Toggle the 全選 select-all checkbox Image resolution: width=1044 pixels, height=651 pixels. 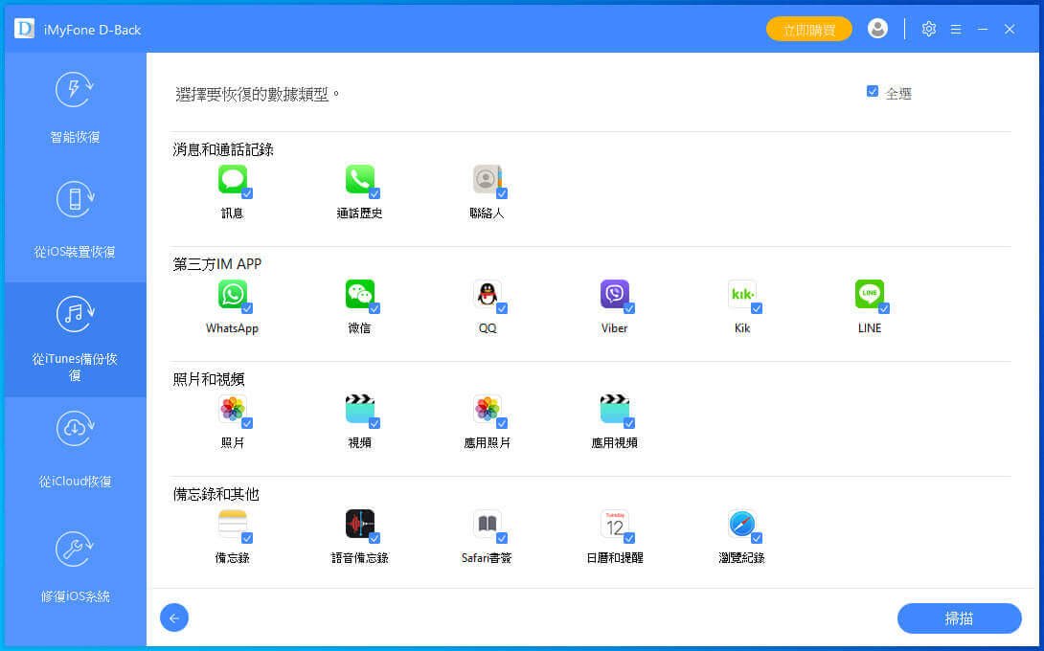873,92
